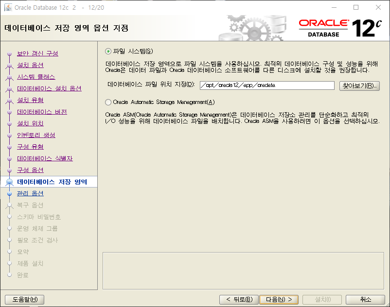390x307 pixels.
Task: Open the 찾아보기(R)... browse button
Action: 359,85
